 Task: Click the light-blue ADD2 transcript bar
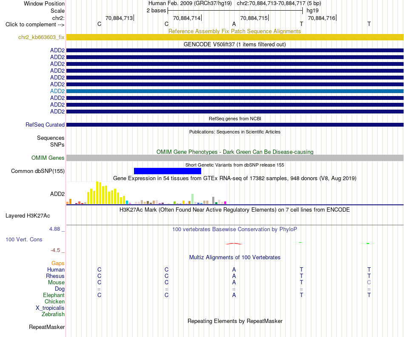click(x=235, y=91)
